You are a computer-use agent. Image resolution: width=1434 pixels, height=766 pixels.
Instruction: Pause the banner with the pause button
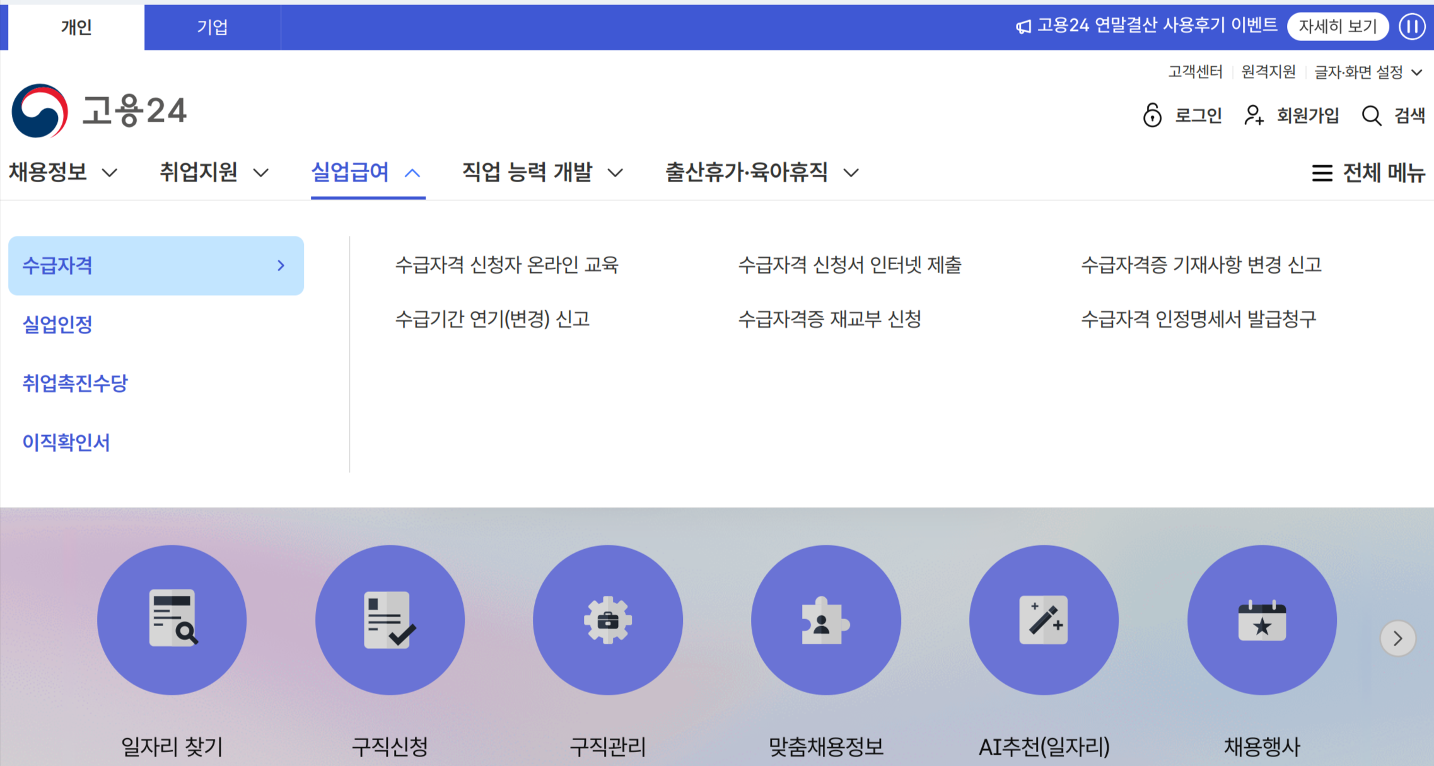pos(1412,26)
